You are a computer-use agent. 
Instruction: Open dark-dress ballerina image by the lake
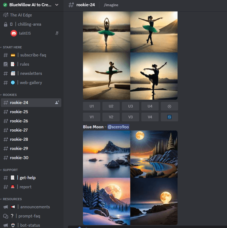coord(154,76)
